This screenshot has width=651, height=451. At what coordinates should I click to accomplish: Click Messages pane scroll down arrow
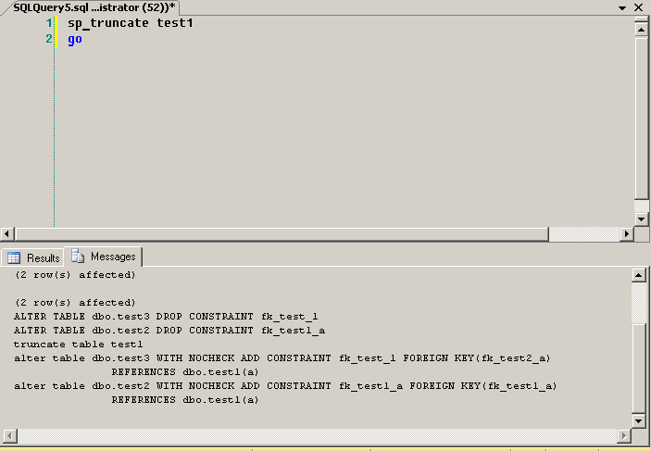tap(638, 420)
